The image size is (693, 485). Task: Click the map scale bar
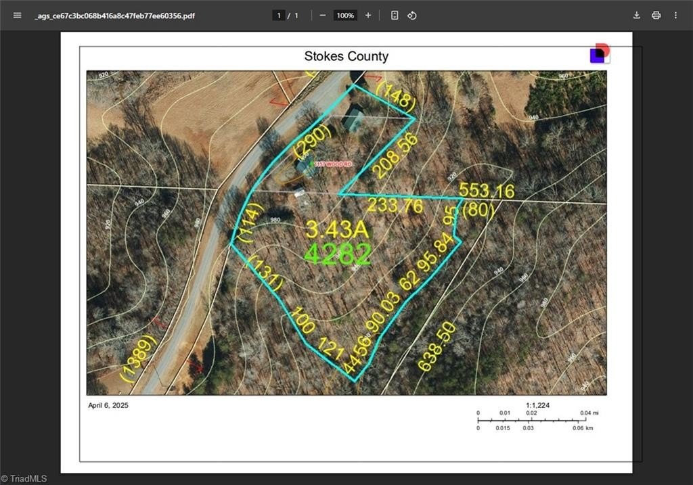(528, 419)
